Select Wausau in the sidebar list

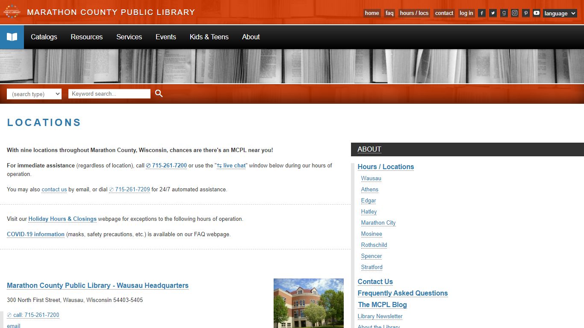coord(371,179)
